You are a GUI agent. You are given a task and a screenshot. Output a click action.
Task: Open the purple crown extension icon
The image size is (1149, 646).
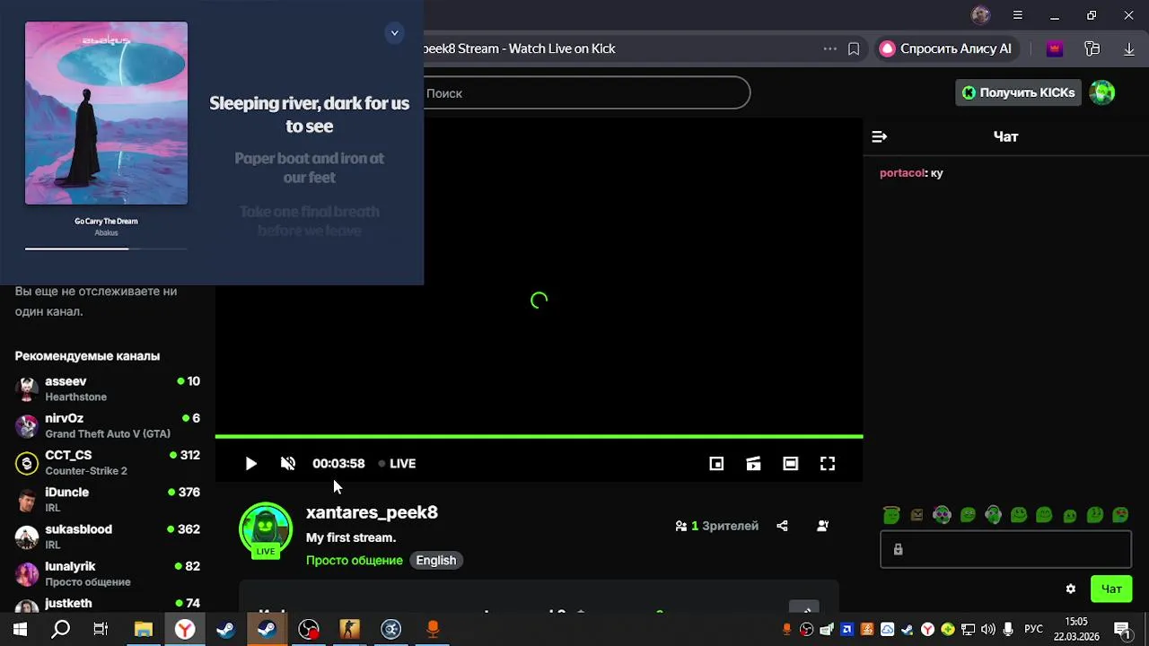click(1055, 49)
